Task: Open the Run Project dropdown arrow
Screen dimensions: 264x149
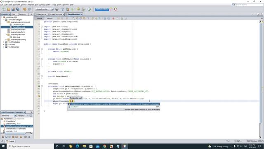Action: click(x=75, y=9)
